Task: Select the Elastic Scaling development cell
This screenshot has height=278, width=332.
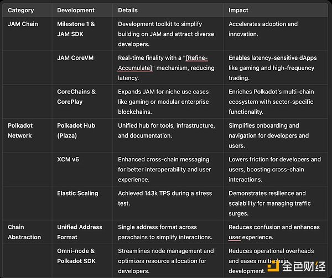Action: pos(77,193)
